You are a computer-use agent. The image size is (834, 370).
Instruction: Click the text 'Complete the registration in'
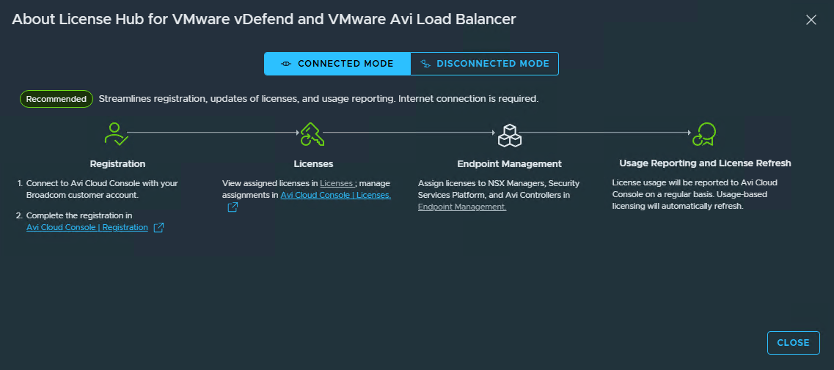coord(78,216)
